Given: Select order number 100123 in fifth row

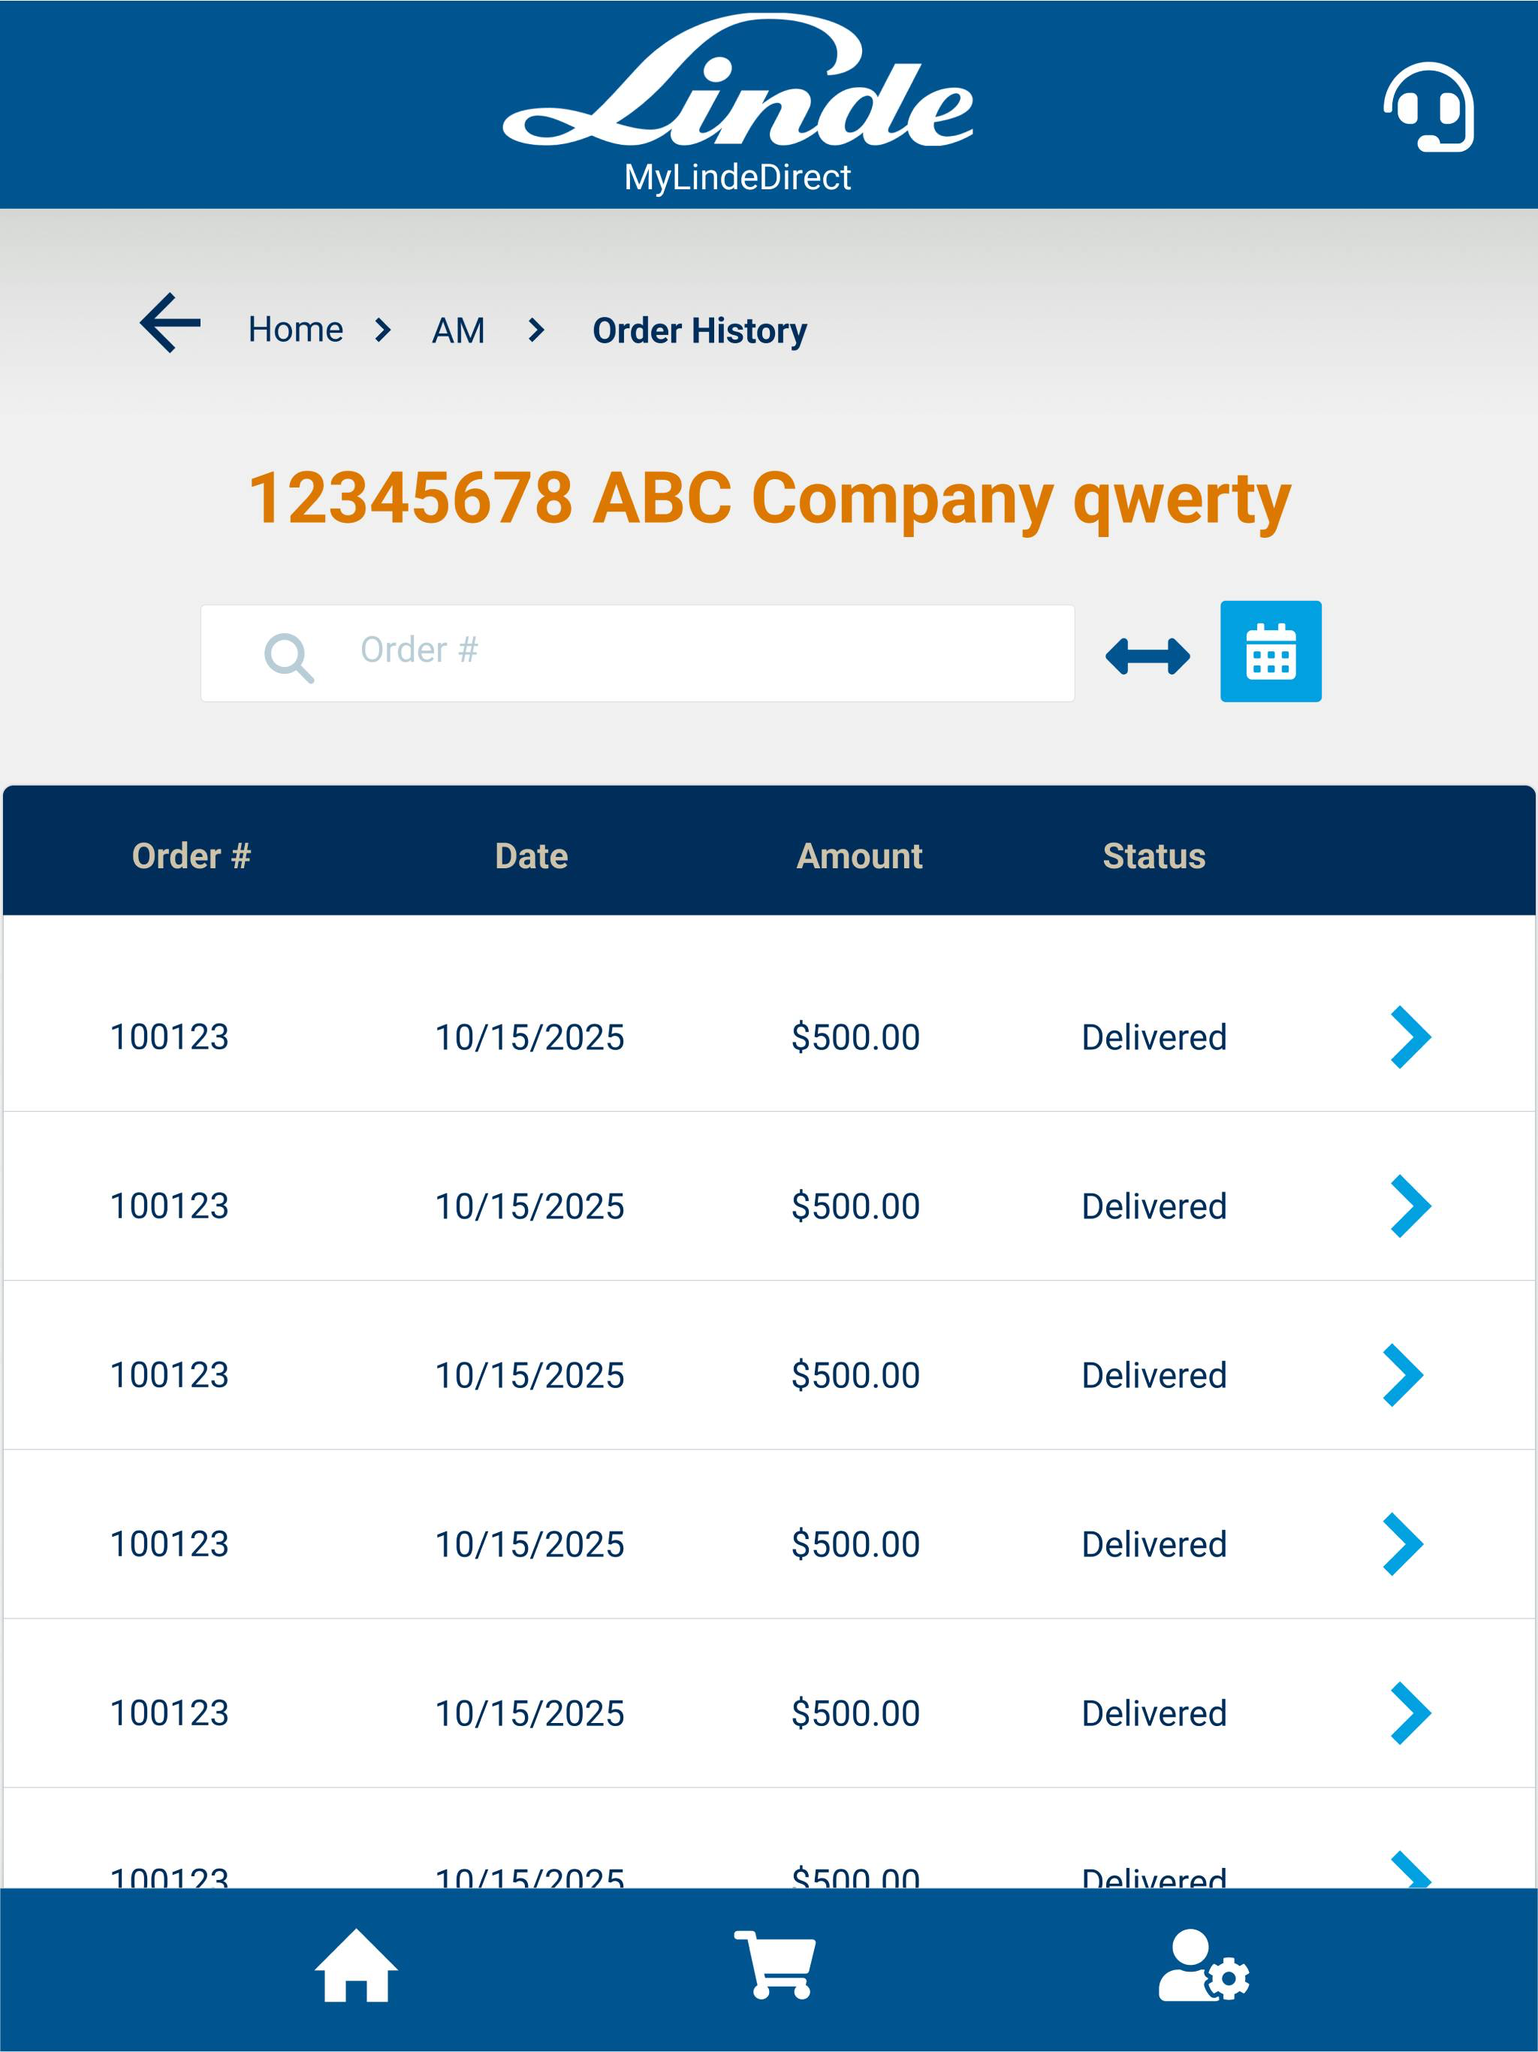Looking at the screenshot, I should click(x=170, y=1713).
